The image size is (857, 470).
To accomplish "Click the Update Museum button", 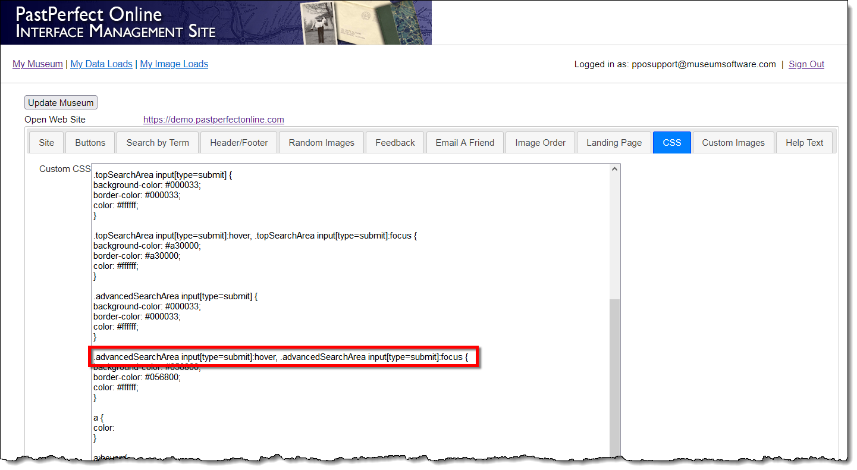I will [61, 102].
